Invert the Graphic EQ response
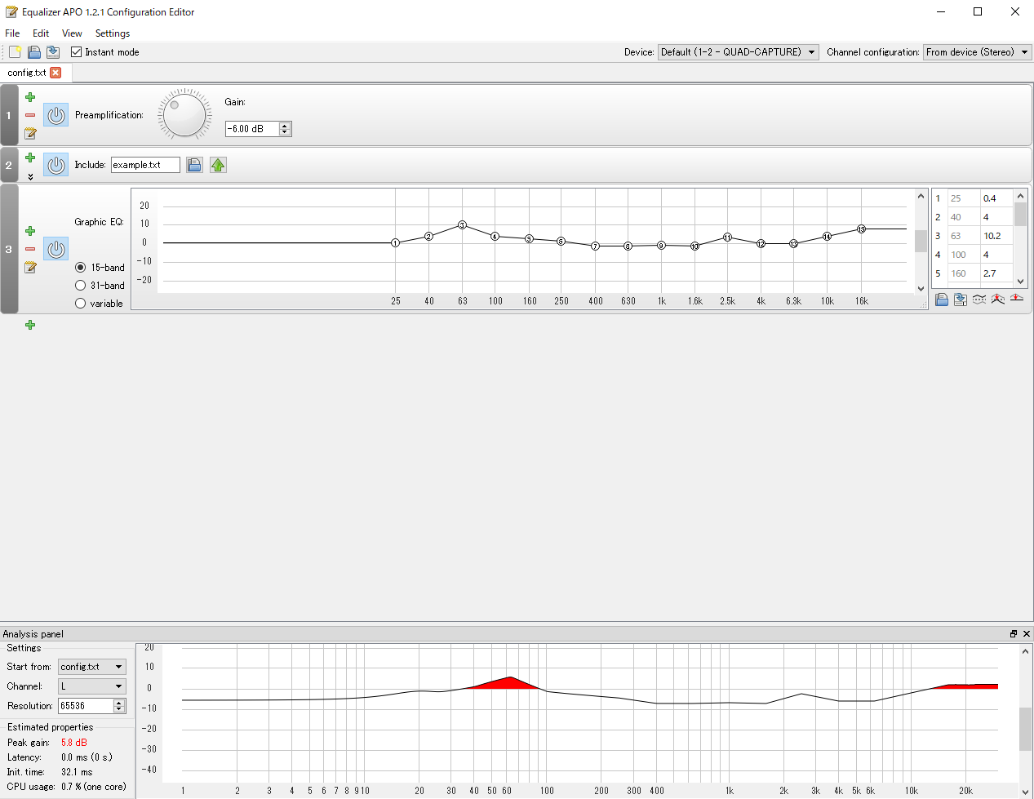This screenshot has width=1034, height=799. click(x=979, y=300)
